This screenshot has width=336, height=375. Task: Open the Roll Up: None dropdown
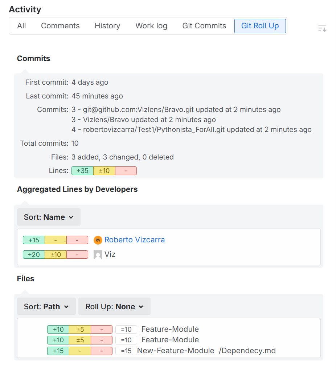click(x=114, y=307)
